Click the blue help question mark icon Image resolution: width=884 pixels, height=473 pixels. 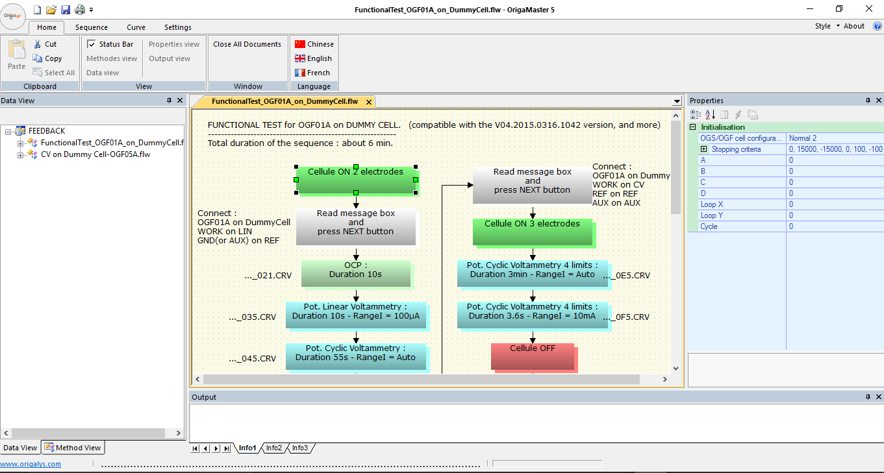[877, 27]
